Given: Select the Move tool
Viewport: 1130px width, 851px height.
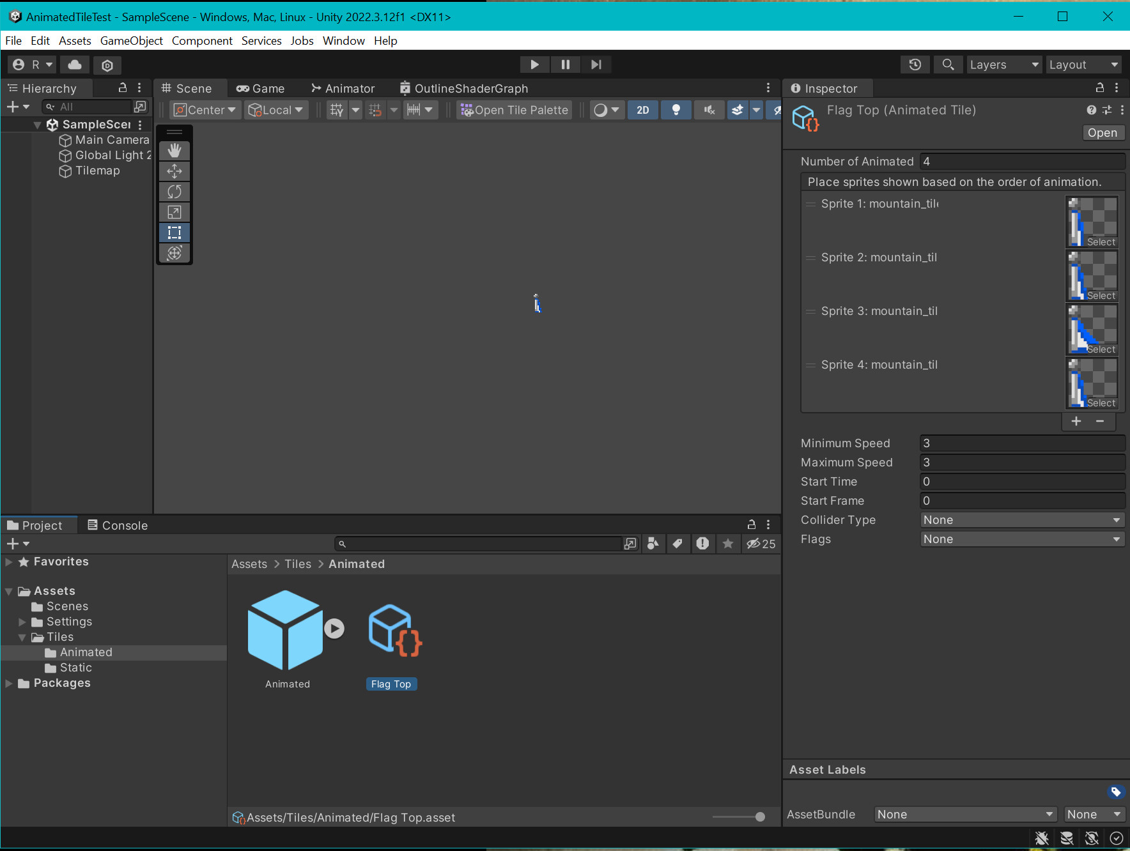Looking at the screenshot, I should tap(174, 171).
